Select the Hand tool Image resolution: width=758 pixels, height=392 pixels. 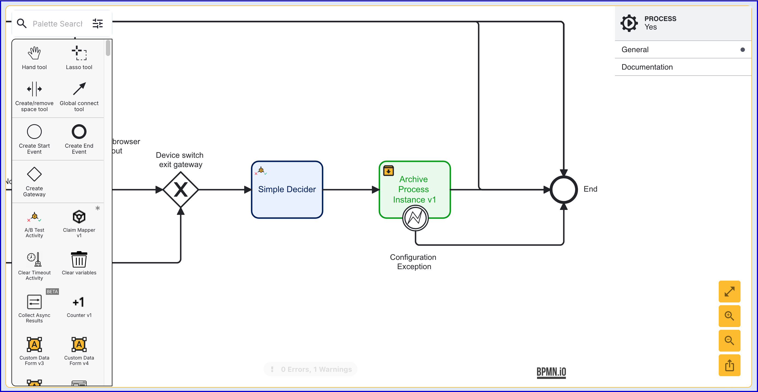click(34, 58)
